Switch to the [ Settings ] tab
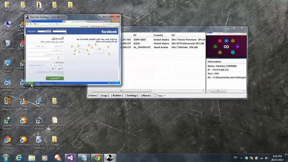Image resolution: width=288 pixels, height=162 pixels. 132,96
